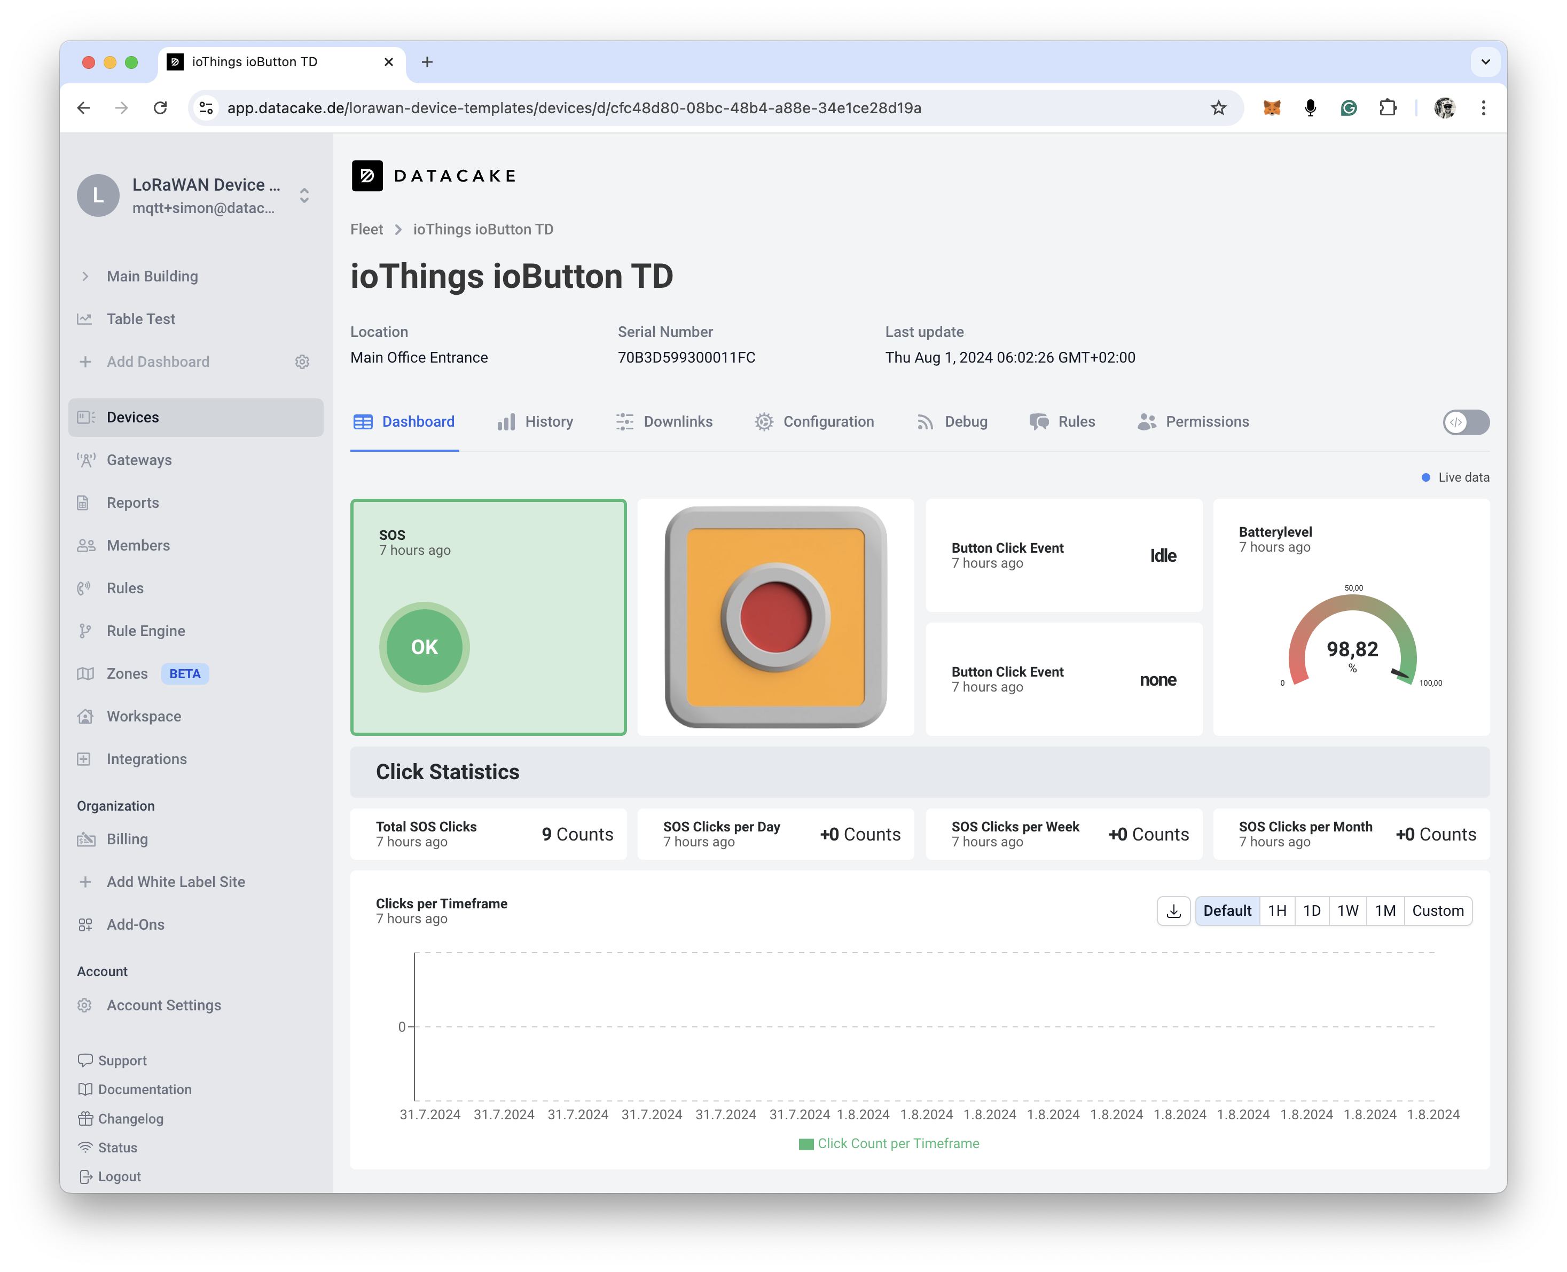This screenshot has height=1272, width=1567.
Task: Bookmark this page with the star icon
Action: tap(1218, 108)
